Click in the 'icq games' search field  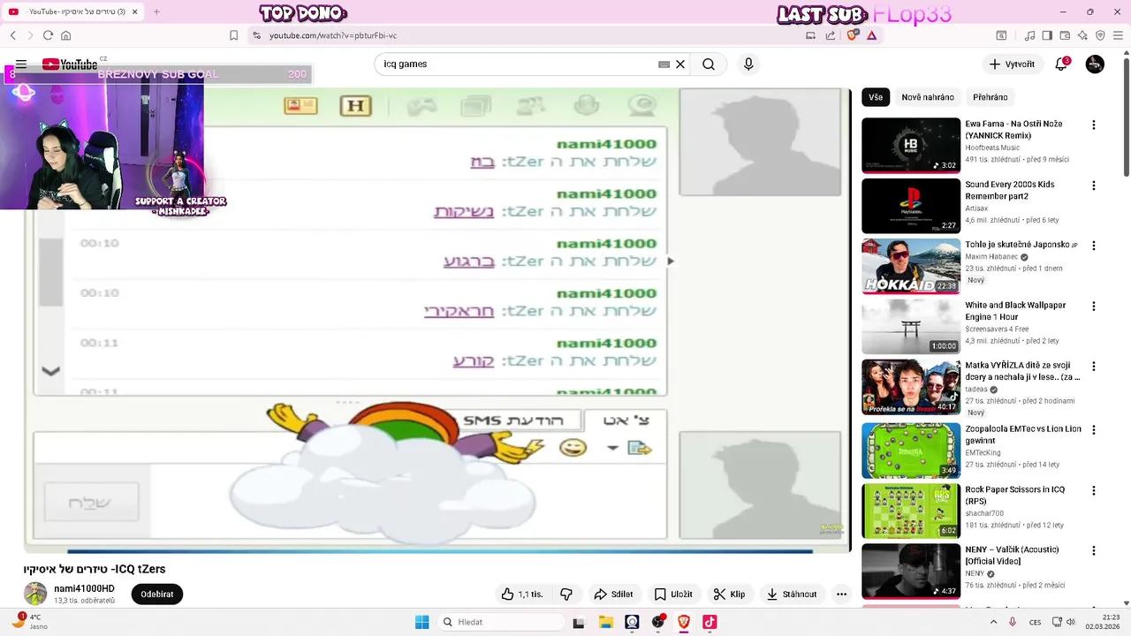point(517,64)
